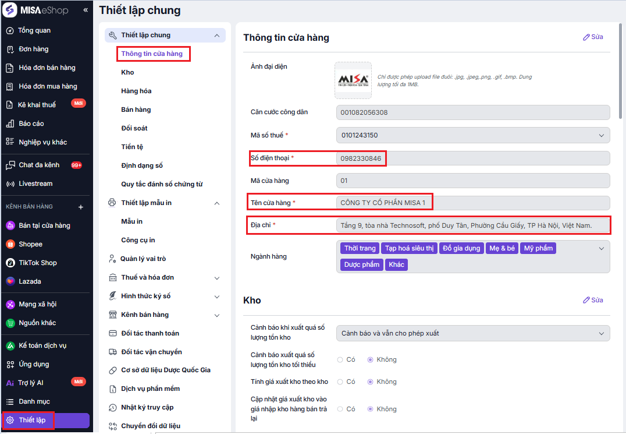Open the Ngành hàng dropdown arrow
The width and height of the screenshot is (626, 434).
(601, 249)
